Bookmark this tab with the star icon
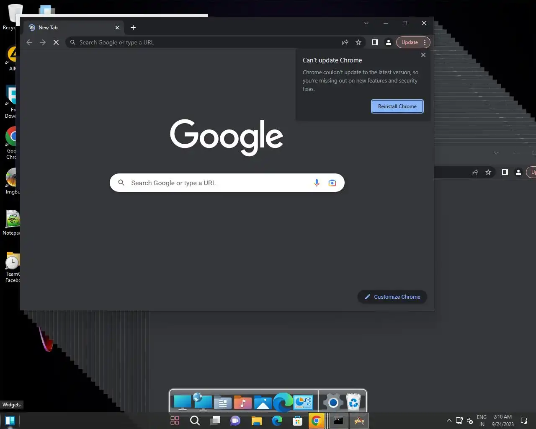 pyautogui.click(x=358, y=42)
